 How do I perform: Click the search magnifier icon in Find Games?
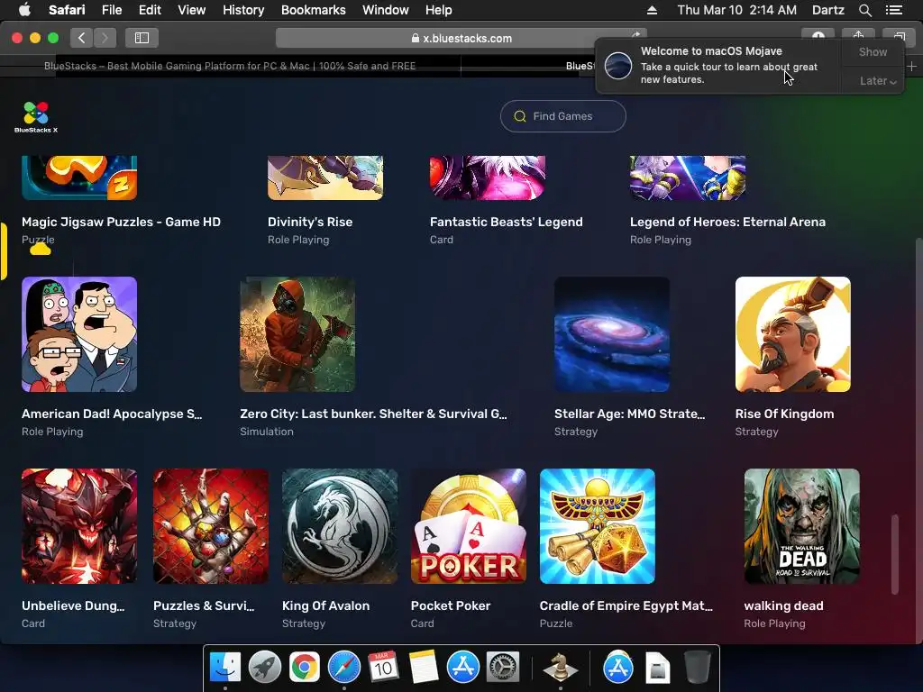(520, 116)
